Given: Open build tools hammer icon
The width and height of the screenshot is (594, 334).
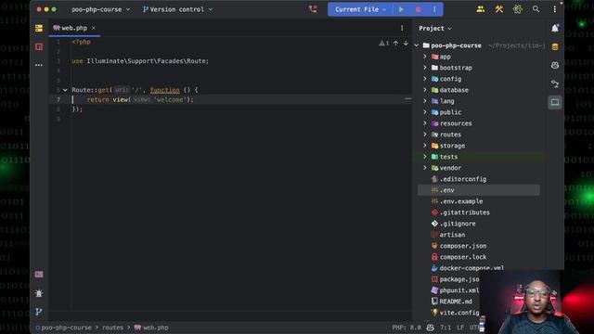Looking at the screenshot, I should [x=499, y=9].
